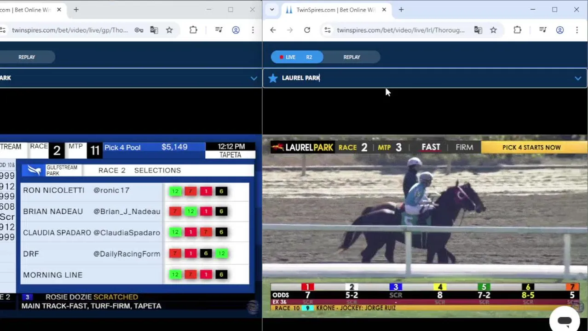
Task: Switch to REPLAY in left window
Action: (x=27, y=57)
